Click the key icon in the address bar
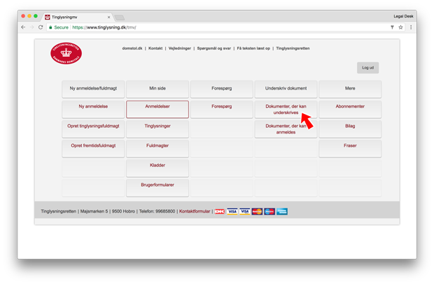The width and height of the screenshot is (434, 284). tap(392, 27)
